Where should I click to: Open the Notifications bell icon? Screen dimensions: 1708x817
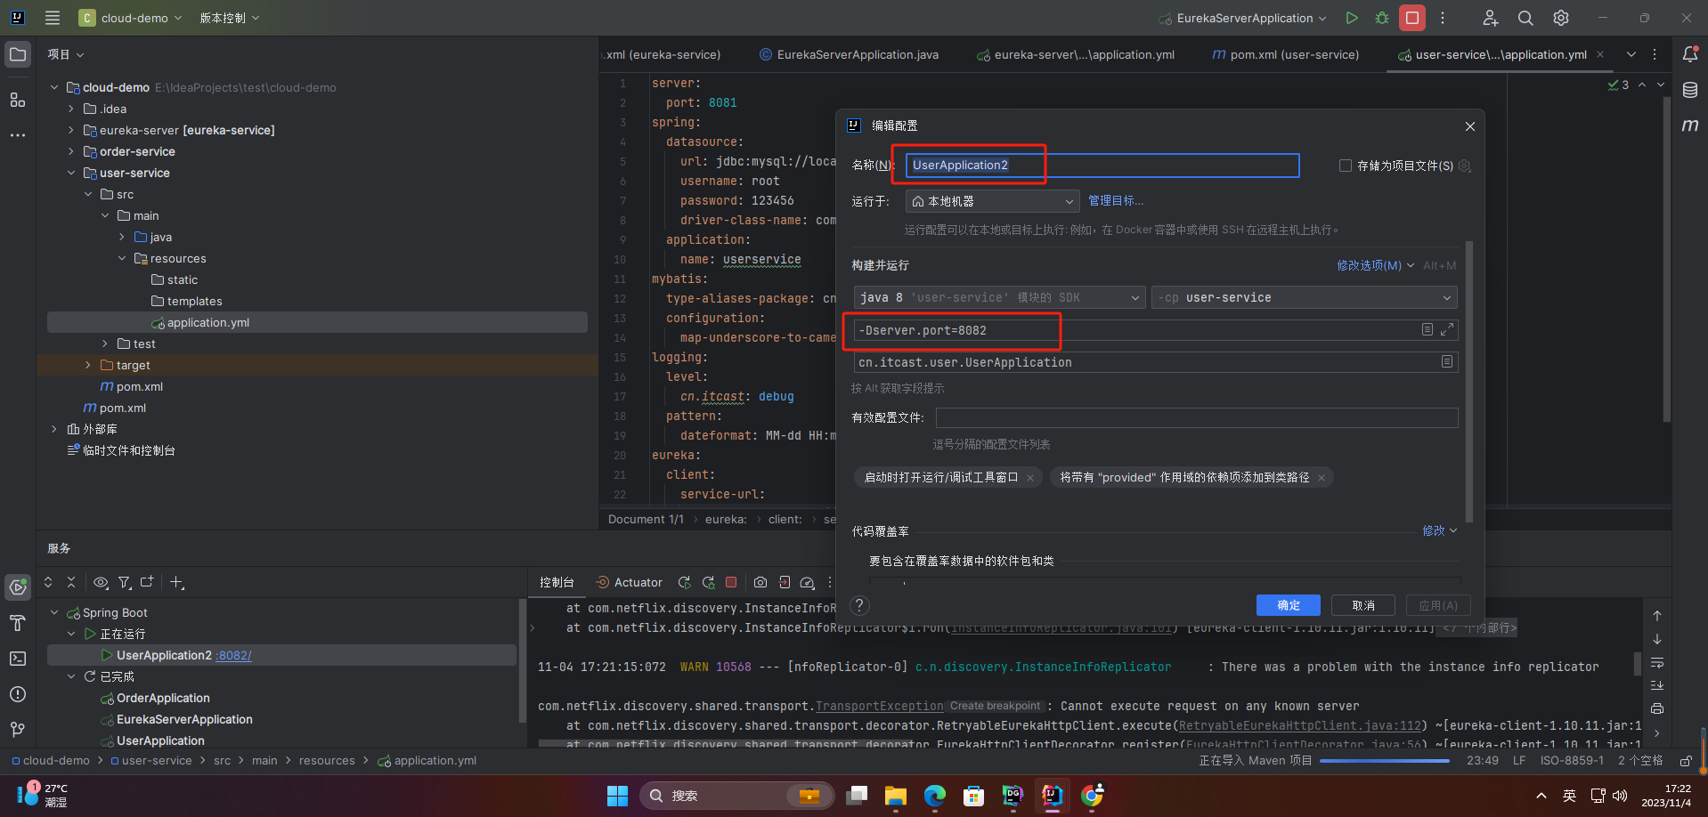tap(1690, 54)
